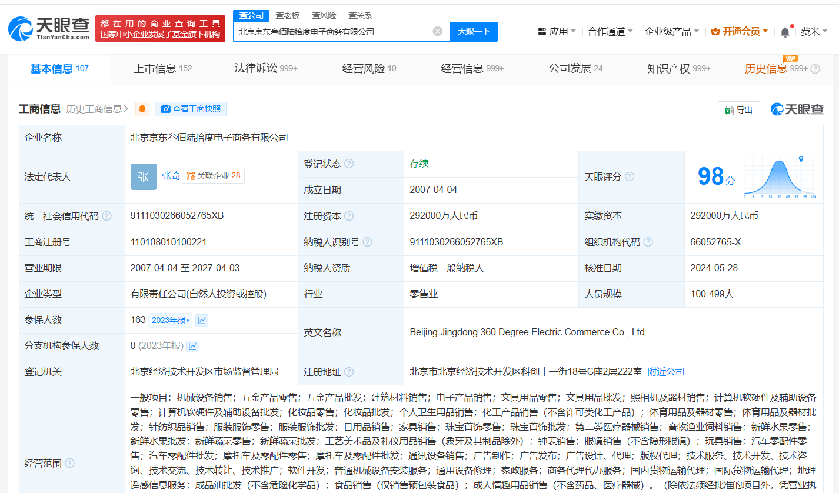
Task: Select the 查老板 search tab
Action: click(x=288, y=15)
